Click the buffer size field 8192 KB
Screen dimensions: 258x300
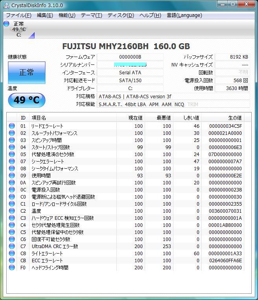click(x=232, y=57)
